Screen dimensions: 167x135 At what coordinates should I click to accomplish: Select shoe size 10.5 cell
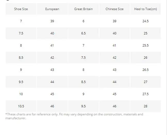click(21, 106)
